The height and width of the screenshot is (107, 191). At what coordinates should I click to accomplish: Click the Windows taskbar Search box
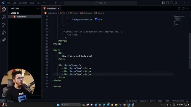tap(71, 105)
